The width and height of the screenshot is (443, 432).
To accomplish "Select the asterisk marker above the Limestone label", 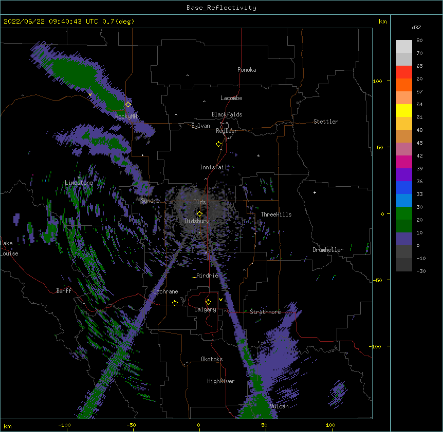I will tap(79, 178).
